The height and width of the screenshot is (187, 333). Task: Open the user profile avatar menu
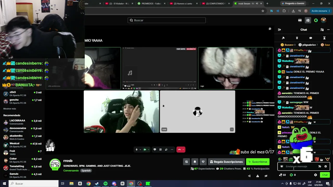[x=323, y=20]
